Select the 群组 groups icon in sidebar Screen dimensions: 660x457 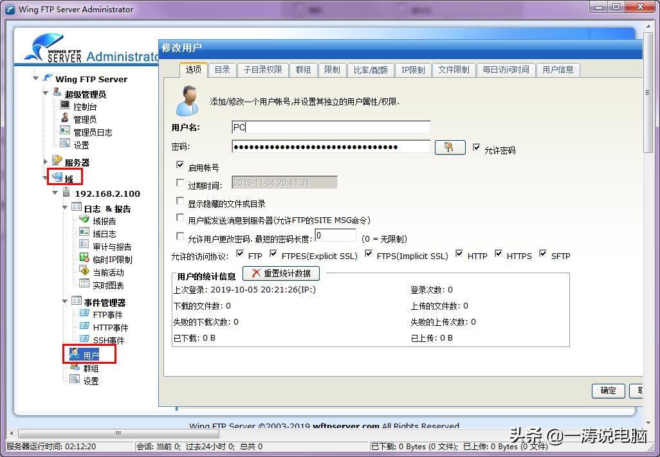[x=90, y=367]
